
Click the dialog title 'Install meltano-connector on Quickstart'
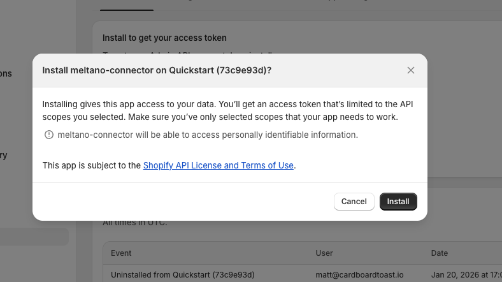tap(157, 70)
